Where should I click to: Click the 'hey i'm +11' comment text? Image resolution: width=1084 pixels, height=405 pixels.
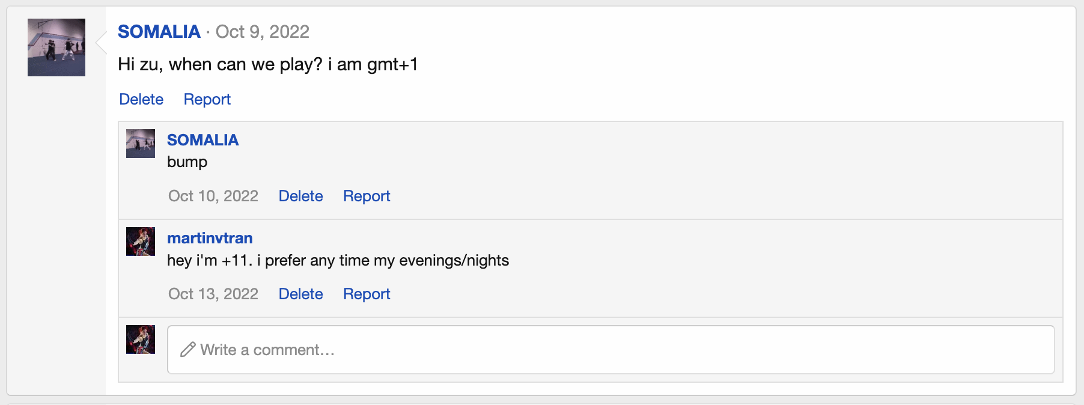coord(338,260)
